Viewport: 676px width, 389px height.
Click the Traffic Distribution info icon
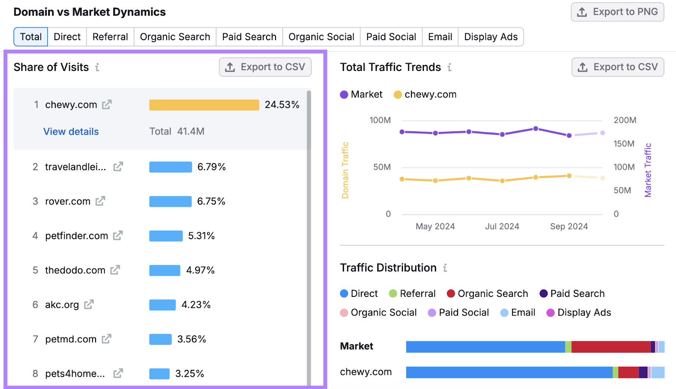click(446, 267)
